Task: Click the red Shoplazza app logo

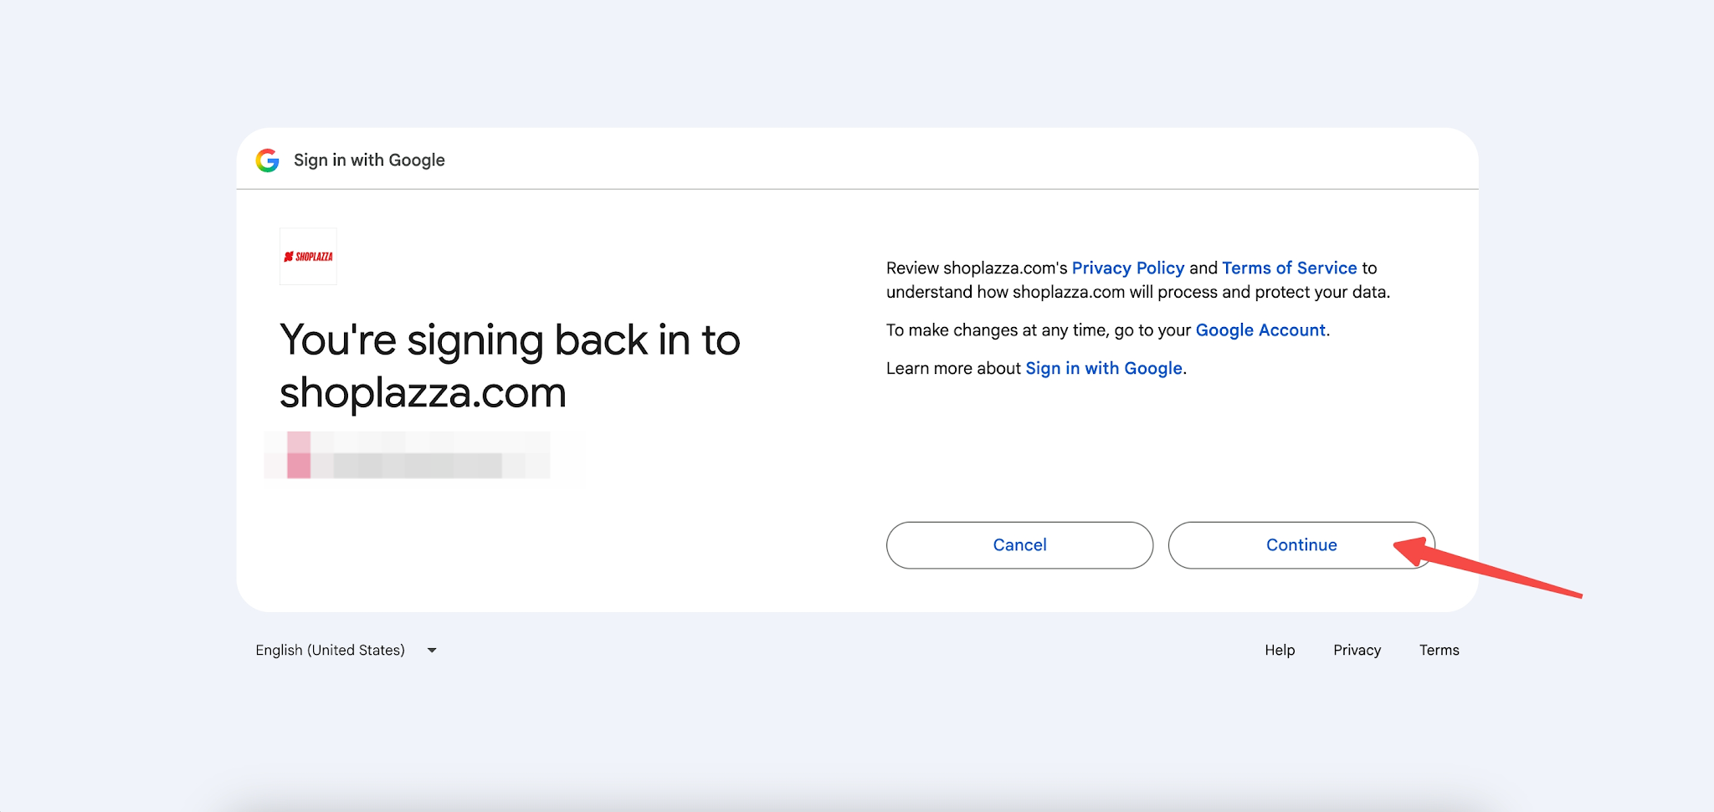Action: click(308, 257)
